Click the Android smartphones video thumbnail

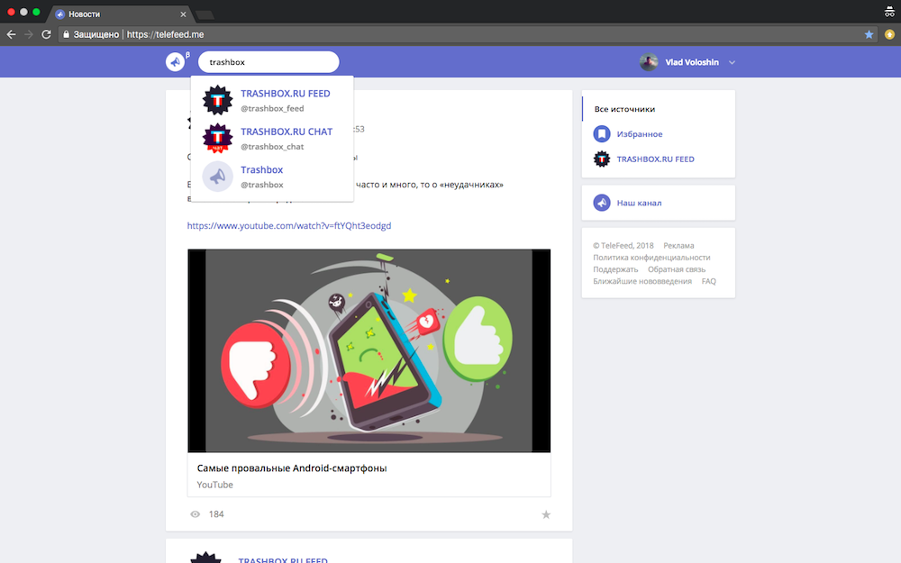click(369, 350)
